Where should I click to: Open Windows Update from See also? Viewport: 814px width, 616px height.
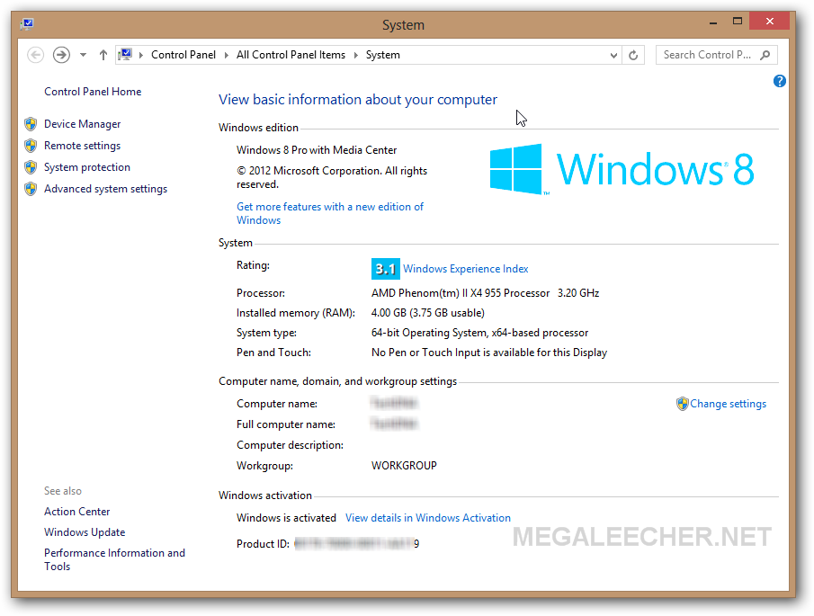[x=85, y=532]
